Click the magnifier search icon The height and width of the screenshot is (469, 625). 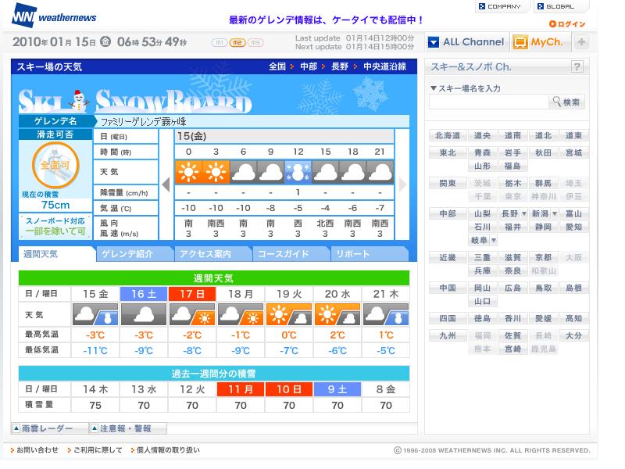(557, 102)
